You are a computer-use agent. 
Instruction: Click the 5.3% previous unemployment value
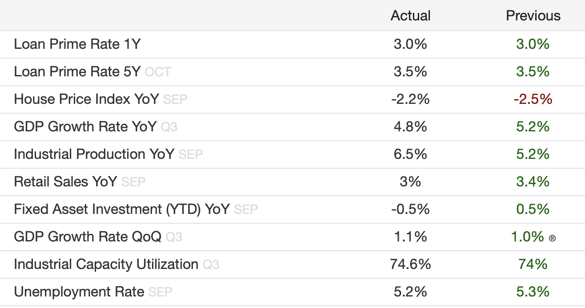[533, 292]
